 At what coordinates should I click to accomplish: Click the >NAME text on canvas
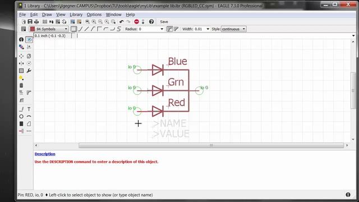point(170,123)
